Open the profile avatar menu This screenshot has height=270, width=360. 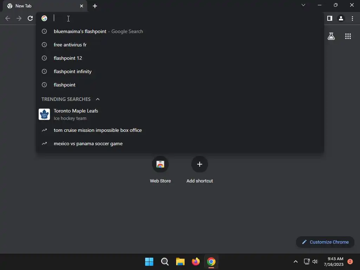click(341, 18)
